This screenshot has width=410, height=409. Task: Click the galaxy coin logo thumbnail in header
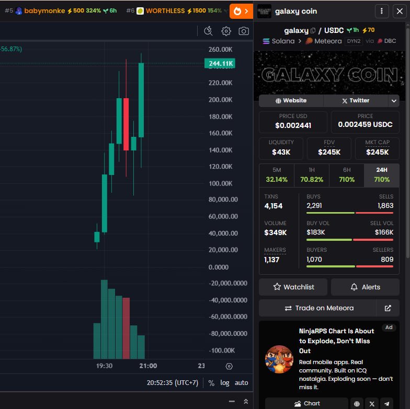pos(264,11)
